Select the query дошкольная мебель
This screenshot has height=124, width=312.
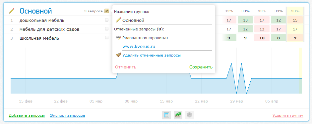pos(42,20)
